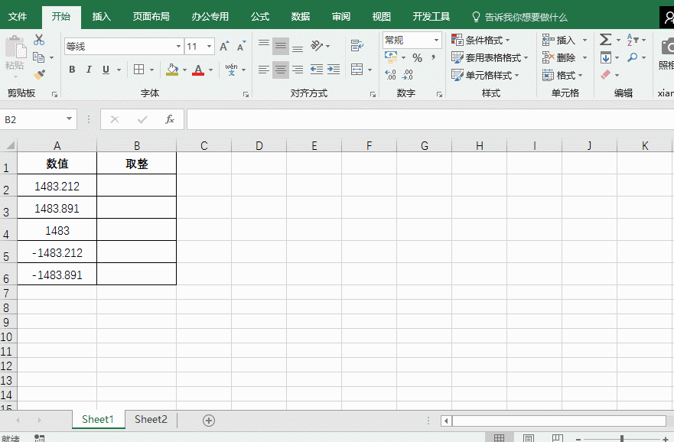Add a new sheet with the plus button
Viewport: 674px width, 442px height.
208,419
